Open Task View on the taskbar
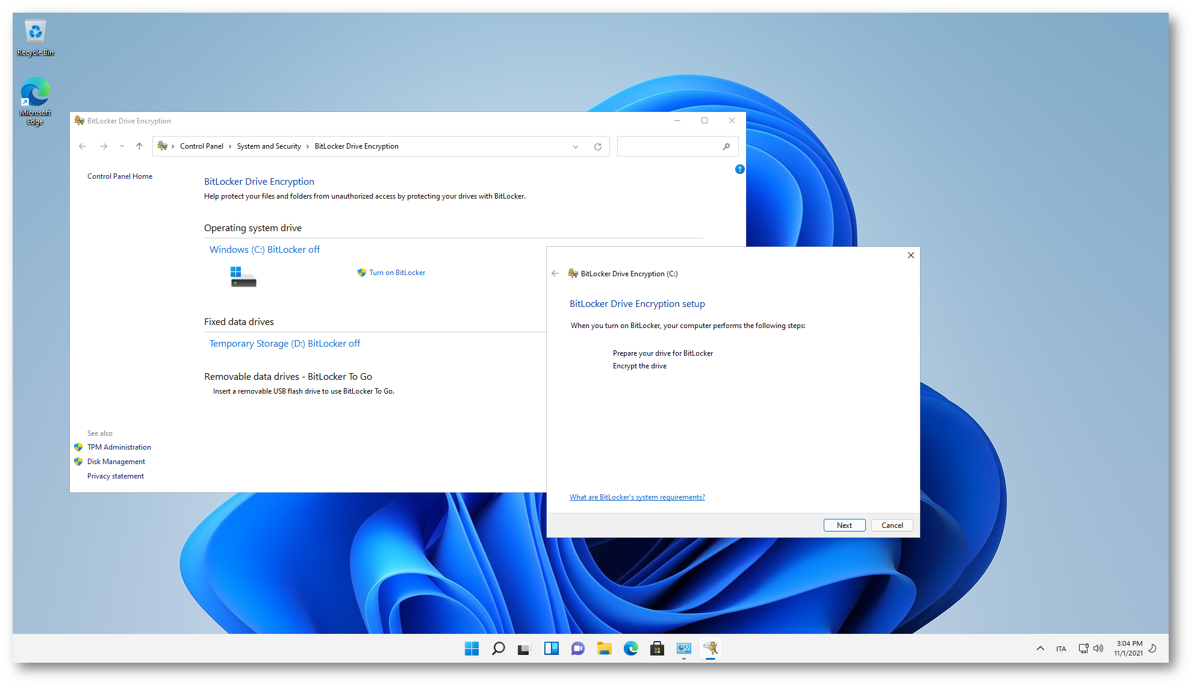This screenshot has width=1194, height=688. coord(524,648)
